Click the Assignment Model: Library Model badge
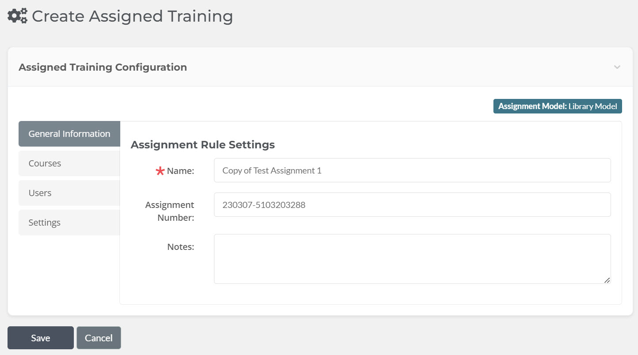Viewport: 638px width, 355px height. [x=557, y=106]
